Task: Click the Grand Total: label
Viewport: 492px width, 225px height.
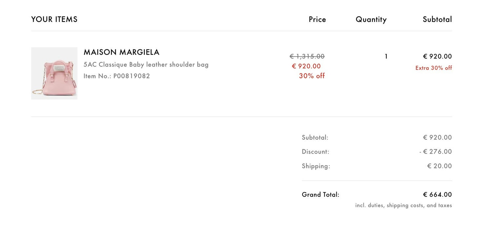Action: click(x=320, y=195)
